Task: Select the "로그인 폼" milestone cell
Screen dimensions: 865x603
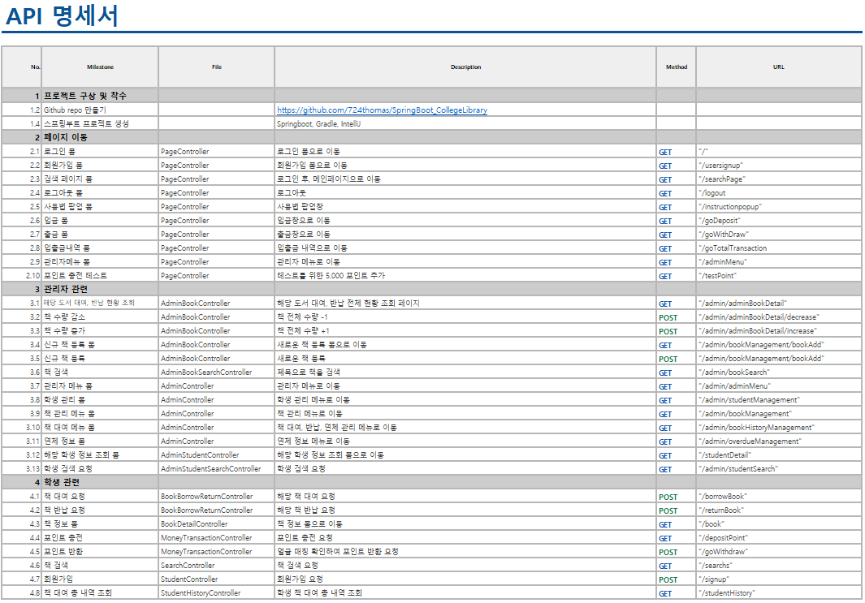Action: click(x=100, y=152)
